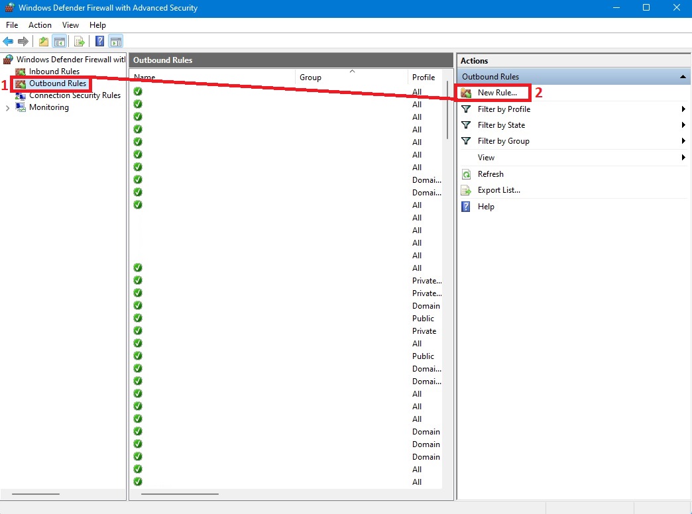Select Connection Security Rules node

[x=74, y=95]
